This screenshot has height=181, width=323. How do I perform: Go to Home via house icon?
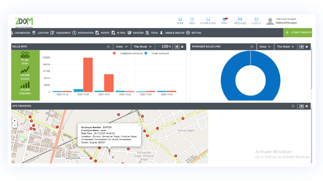(180, 19)
